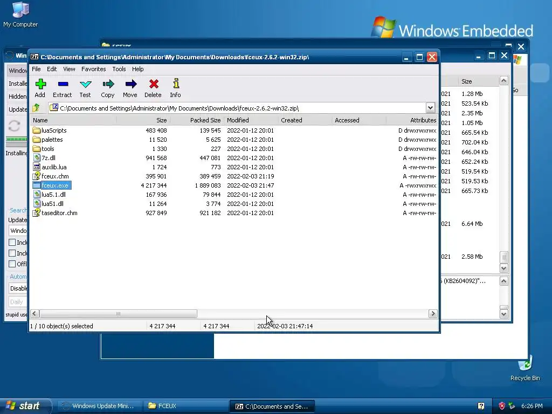Open the Edit menu
Viewport: 552px width, 414px height.
[52, 69]
